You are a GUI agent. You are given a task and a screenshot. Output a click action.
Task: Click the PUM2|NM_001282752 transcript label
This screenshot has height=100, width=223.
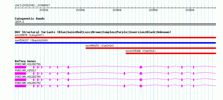click(x=28, y=83)
